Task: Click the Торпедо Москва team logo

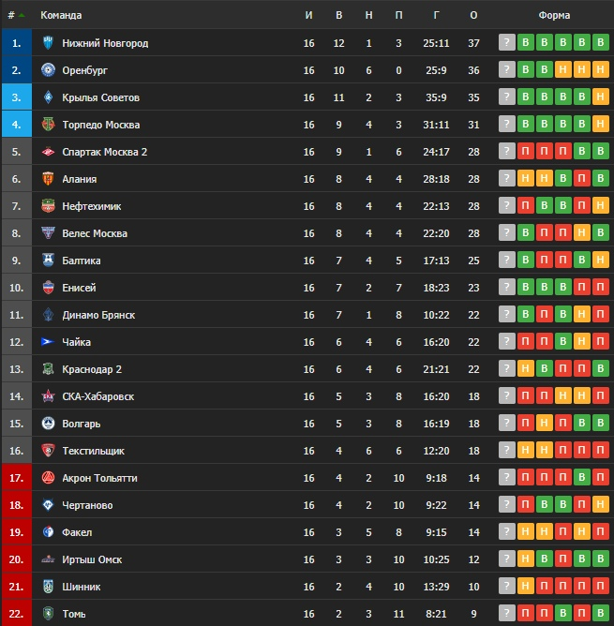Action: coord(49,125)
